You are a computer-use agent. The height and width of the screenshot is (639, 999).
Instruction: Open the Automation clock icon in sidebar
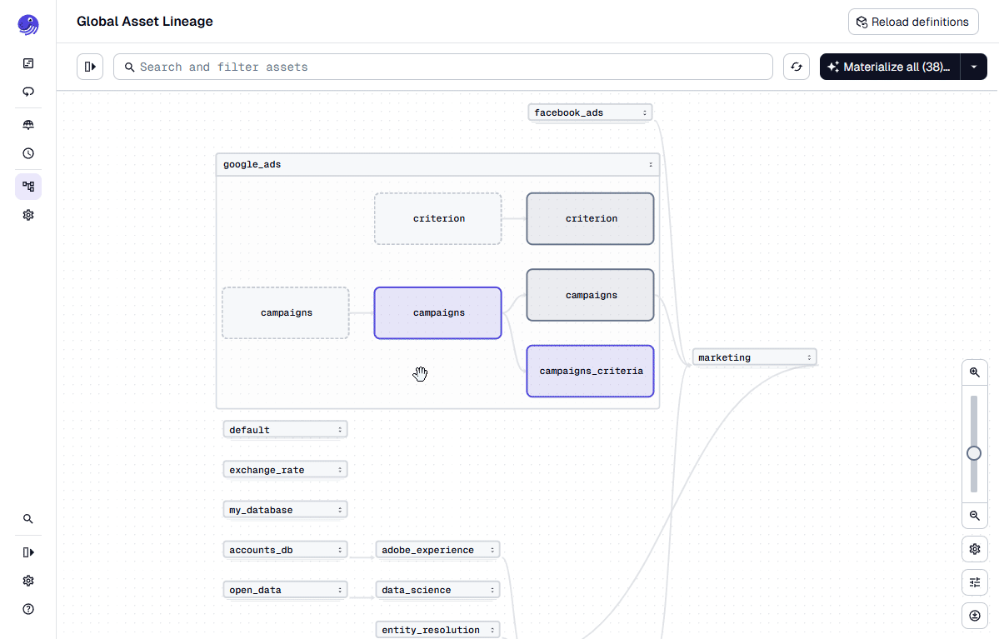[28, 153]
